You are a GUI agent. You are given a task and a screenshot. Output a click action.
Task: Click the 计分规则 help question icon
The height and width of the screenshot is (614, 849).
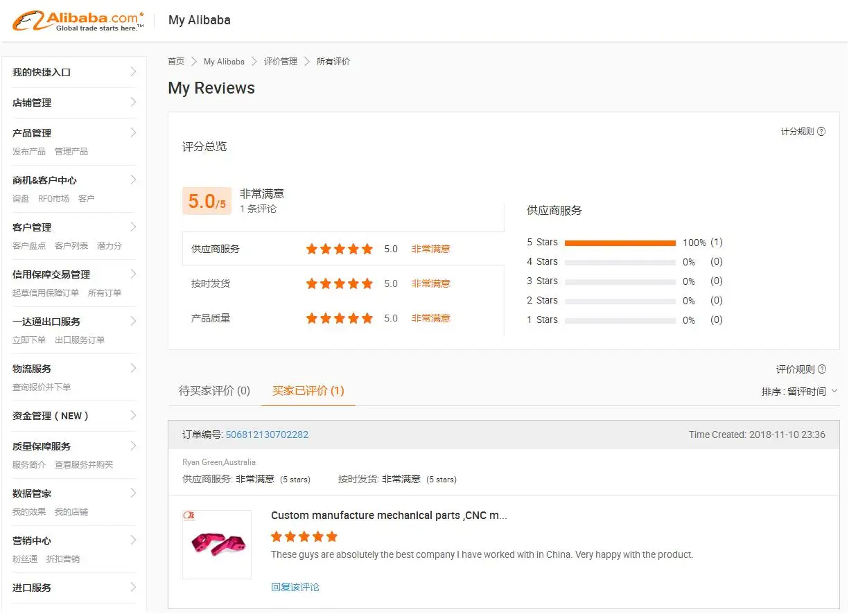tap(821, 132)
